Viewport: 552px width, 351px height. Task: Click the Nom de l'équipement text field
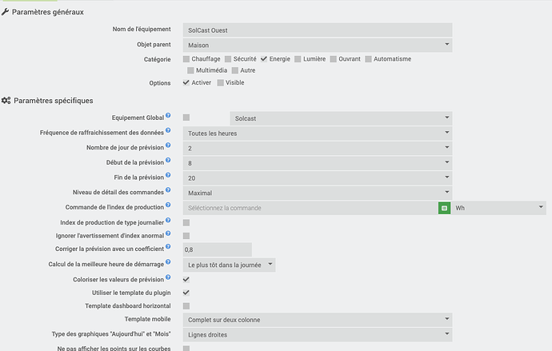318,30
